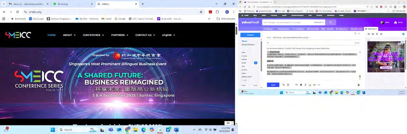The height and width of the screenshot is (134, 407).
Task: Open Windows Start menu on left taskbar
Action: click(53, 130)
